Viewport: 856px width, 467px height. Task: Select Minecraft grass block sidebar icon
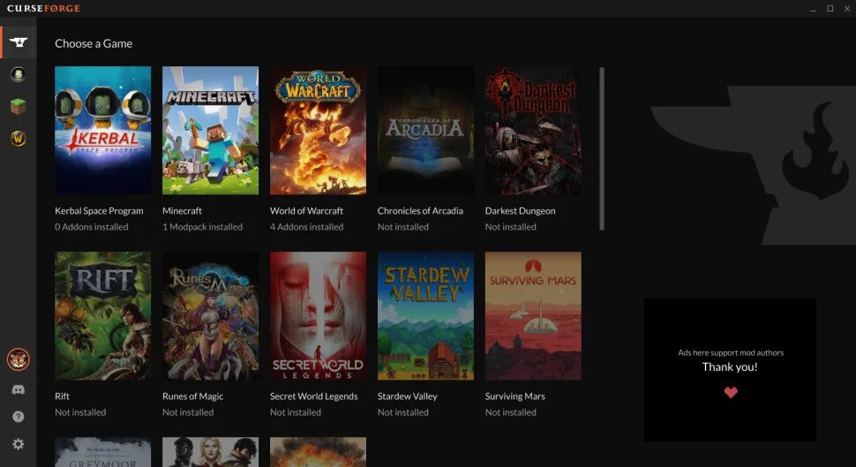[18, 106]
